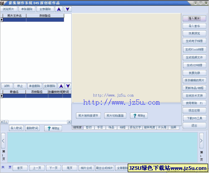
Task: Click 导入音乐 import music button
Action: tap(194, 26)
